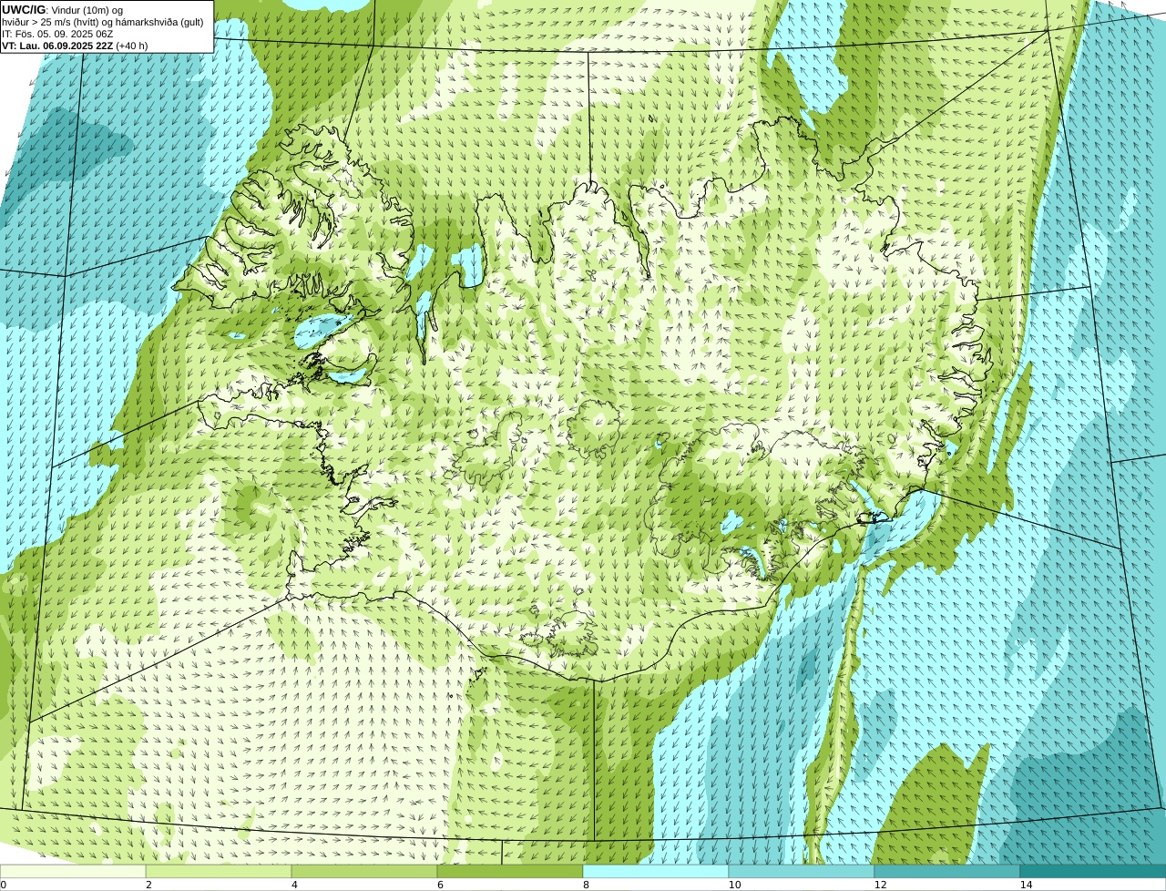The width and height of the screenshot is (1166, 891).
Task: Click the legend value label '0'
Action: 4,885
